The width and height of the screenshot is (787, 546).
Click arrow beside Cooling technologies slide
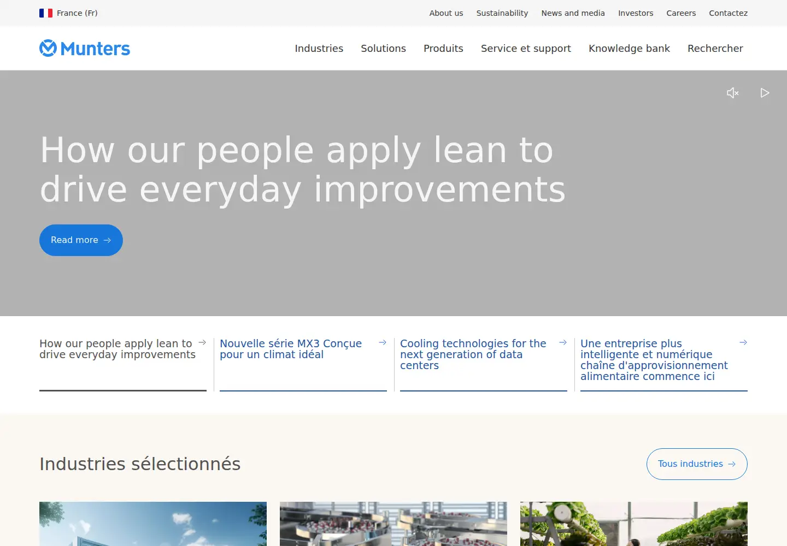coord(563,342)
